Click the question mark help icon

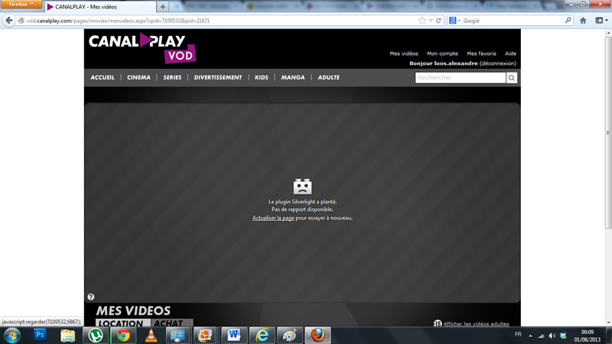coord(91,297)
